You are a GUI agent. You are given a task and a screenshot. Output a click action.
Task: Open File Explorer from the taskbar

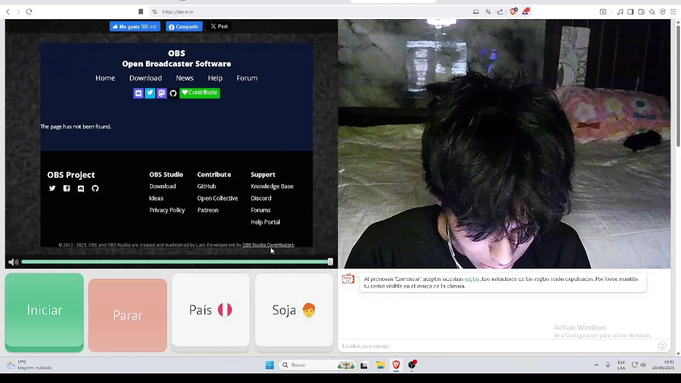tap(380, 365)
